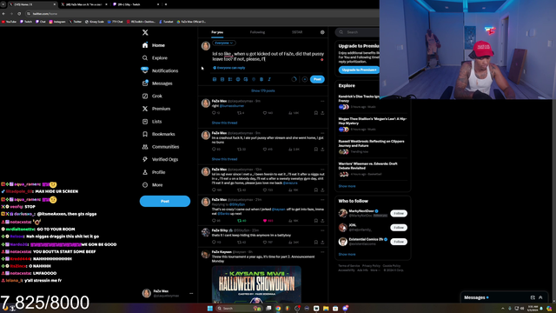Undo repost on 21m ago post
The width and height of the screenshot is (556, 313).
pyautogui.click(x=240, y=221)
